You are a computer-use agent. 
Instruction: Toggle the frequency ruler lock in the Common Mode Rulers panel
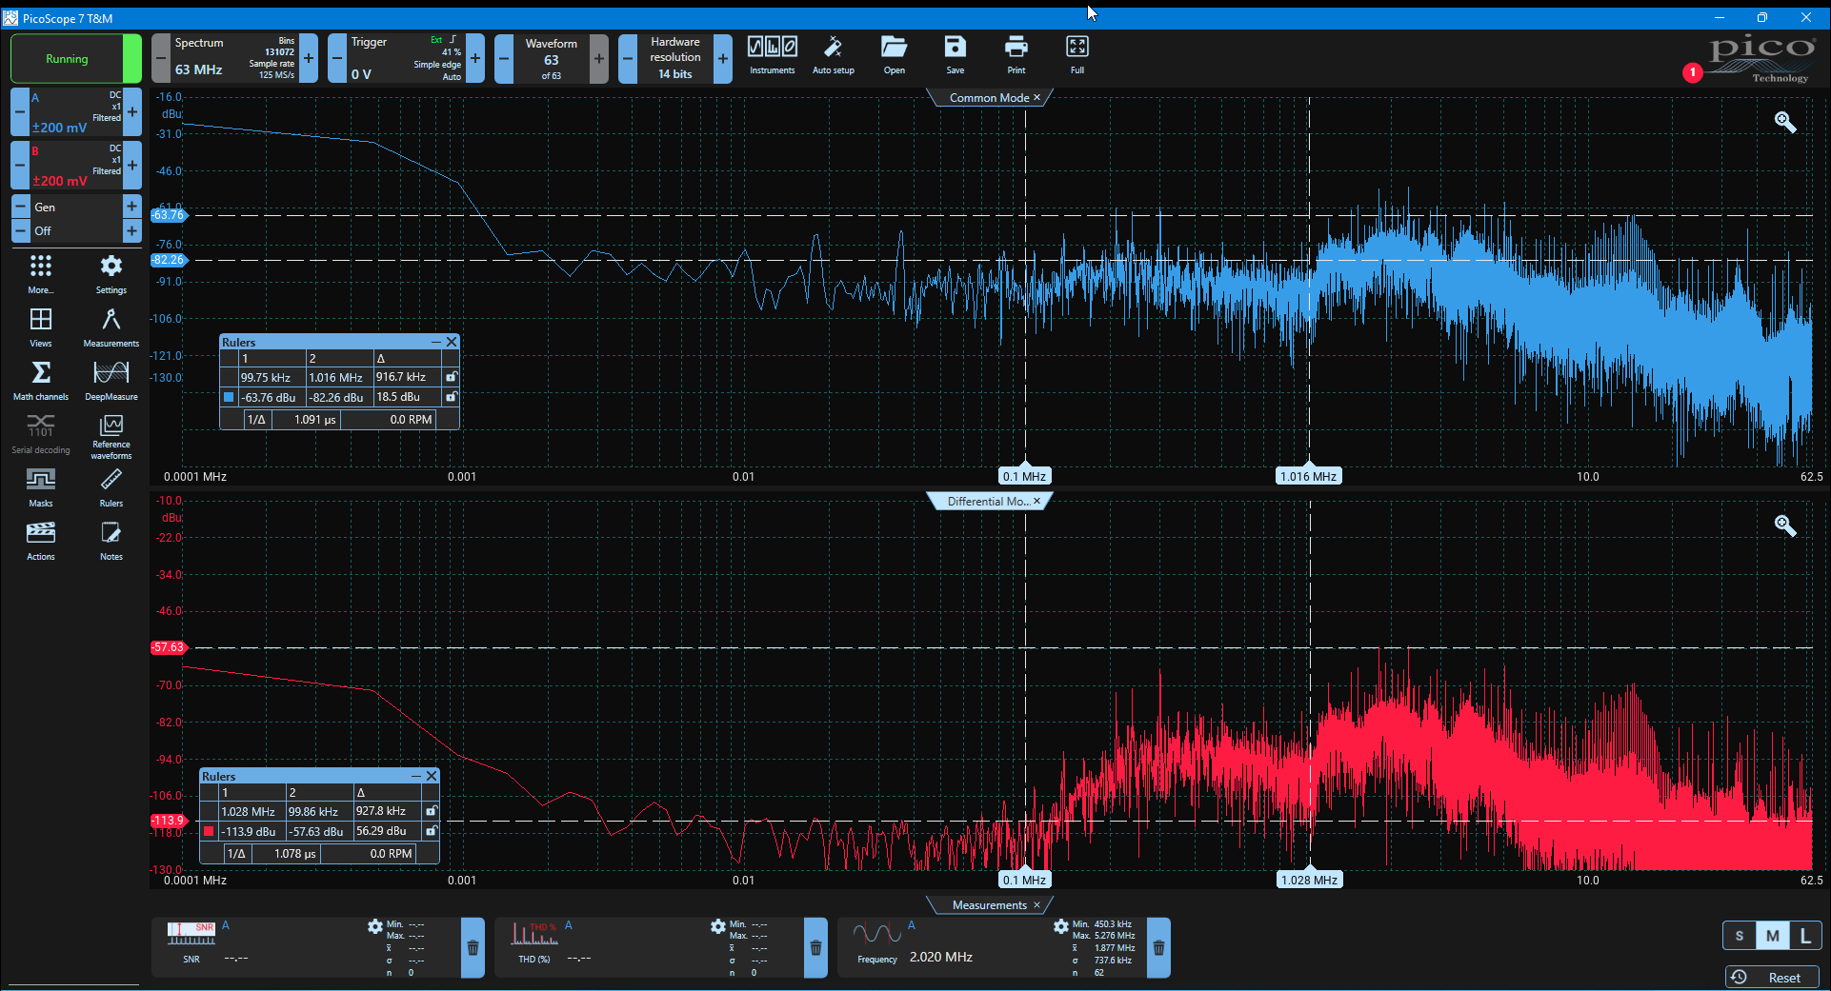(x=452, y=377)
